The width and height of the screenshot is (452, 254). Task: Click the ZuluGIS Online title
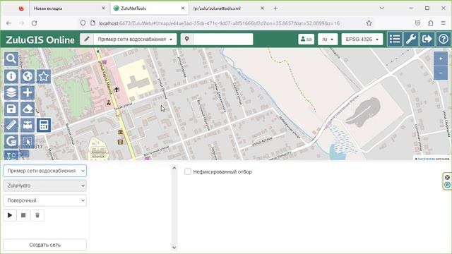click(x=40, y=40)
